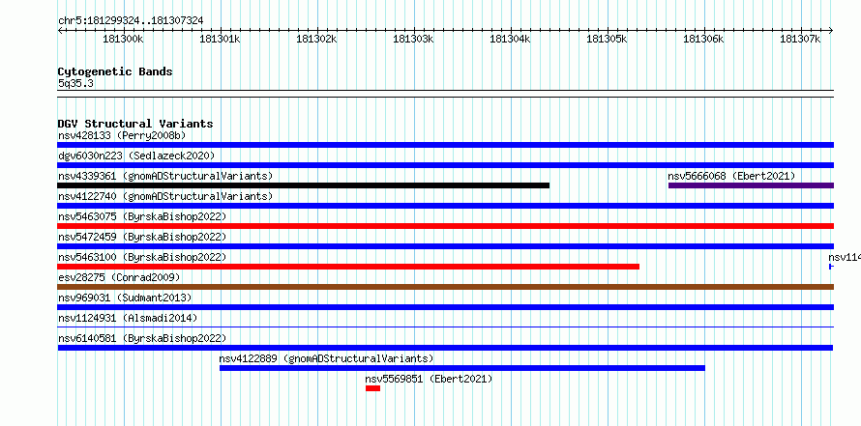Open the esv28275 (Conrad2009) label
Screen dimensions: 861x426
click(119, 277)
